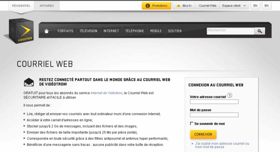280x152 pixels.
Task: Click the bullet 'Lire, rédiger et envoyer vos courriels'
Action: pyautogui.click(x=94, y=114)
